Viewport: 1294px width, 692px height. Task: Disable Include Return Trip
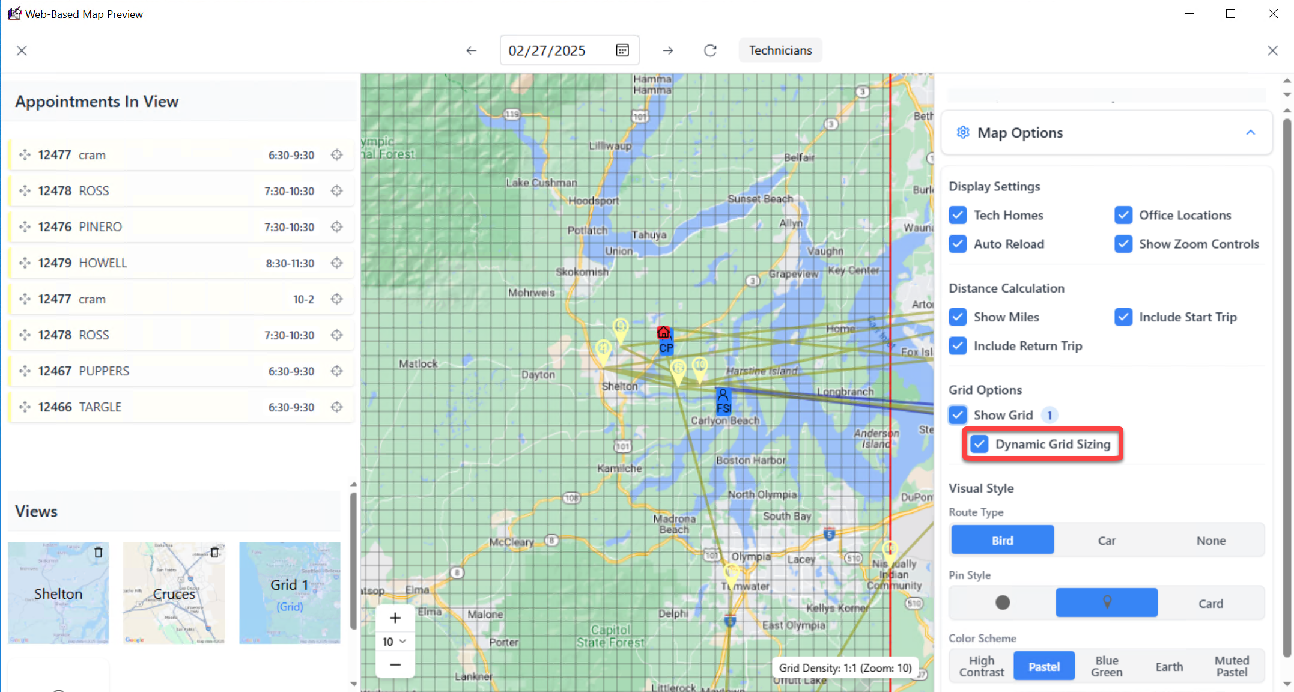click(958, 346)
